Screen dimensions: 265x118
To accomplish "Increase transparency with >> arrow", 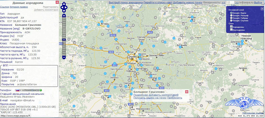I will [237, 2].
